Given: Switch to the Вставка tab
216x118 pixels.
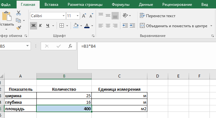Looking at the screenshot, I should pyautogui.click(x=51, y=5).
